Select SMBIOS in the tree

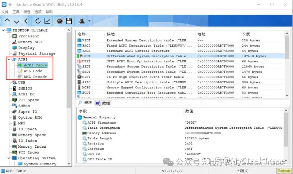point(25,88)
